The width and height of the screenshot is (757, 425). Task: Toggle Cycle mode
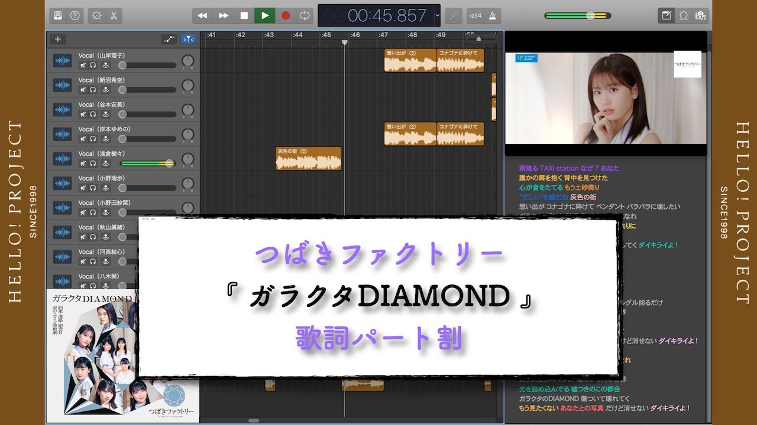coord(305,15)
